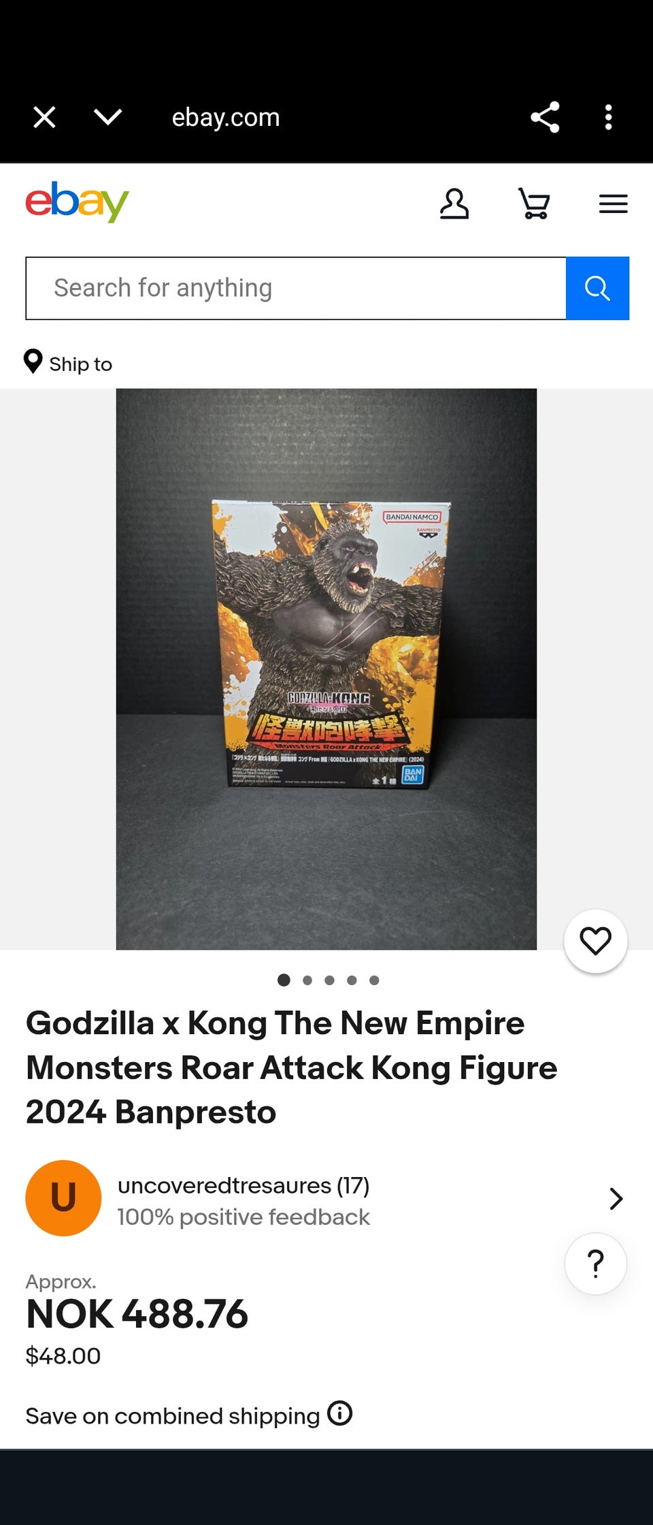Set the Ship to location
653x1525 pixels.
68,363
